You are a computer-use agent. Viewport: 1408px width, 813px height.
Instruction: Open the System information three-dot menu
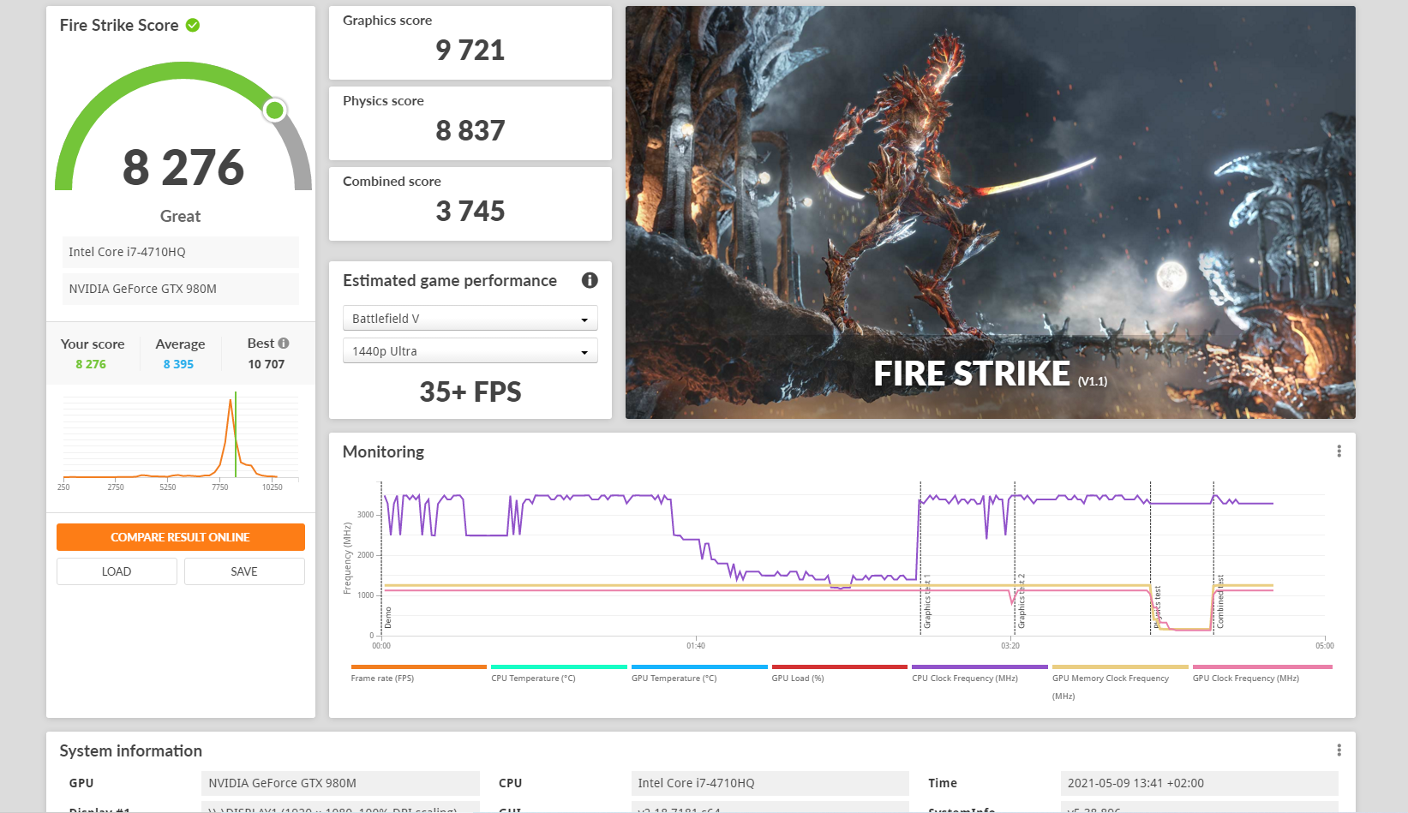[1339, 750]
